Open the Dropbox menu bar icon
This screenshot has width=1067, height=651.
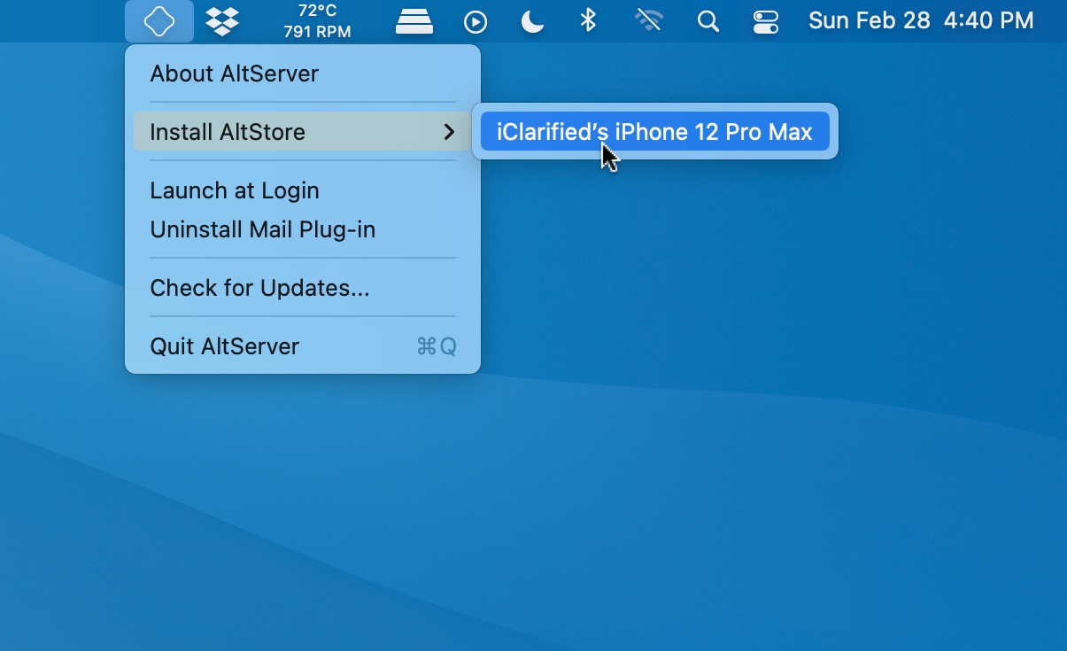click(222, 21)
